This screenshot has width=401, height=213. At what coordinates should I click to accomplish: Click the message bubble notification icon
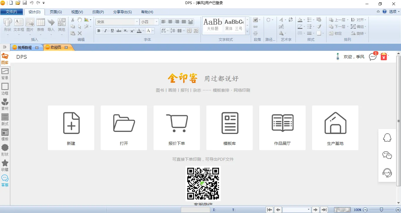373,57
